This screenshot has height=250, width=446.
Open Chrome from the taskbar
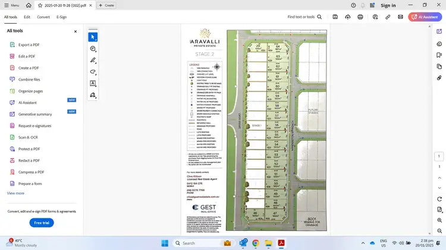click(256, 243)
